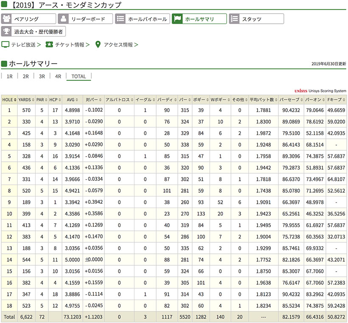Click the ticket information star icon

(49, 45)
